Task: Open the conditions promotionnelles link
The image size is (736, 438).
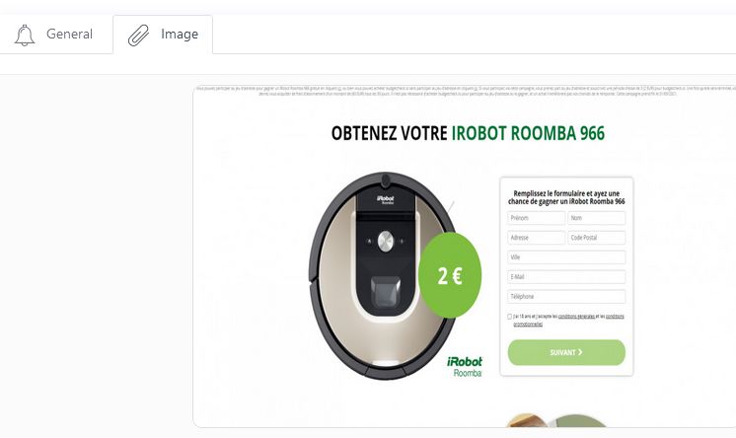Action: 528,324
